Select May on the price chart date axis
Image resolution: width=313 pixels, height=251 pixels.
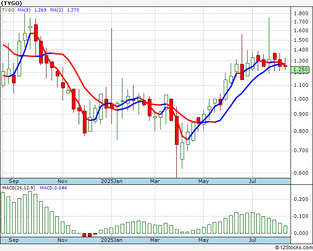pos(203,181)
